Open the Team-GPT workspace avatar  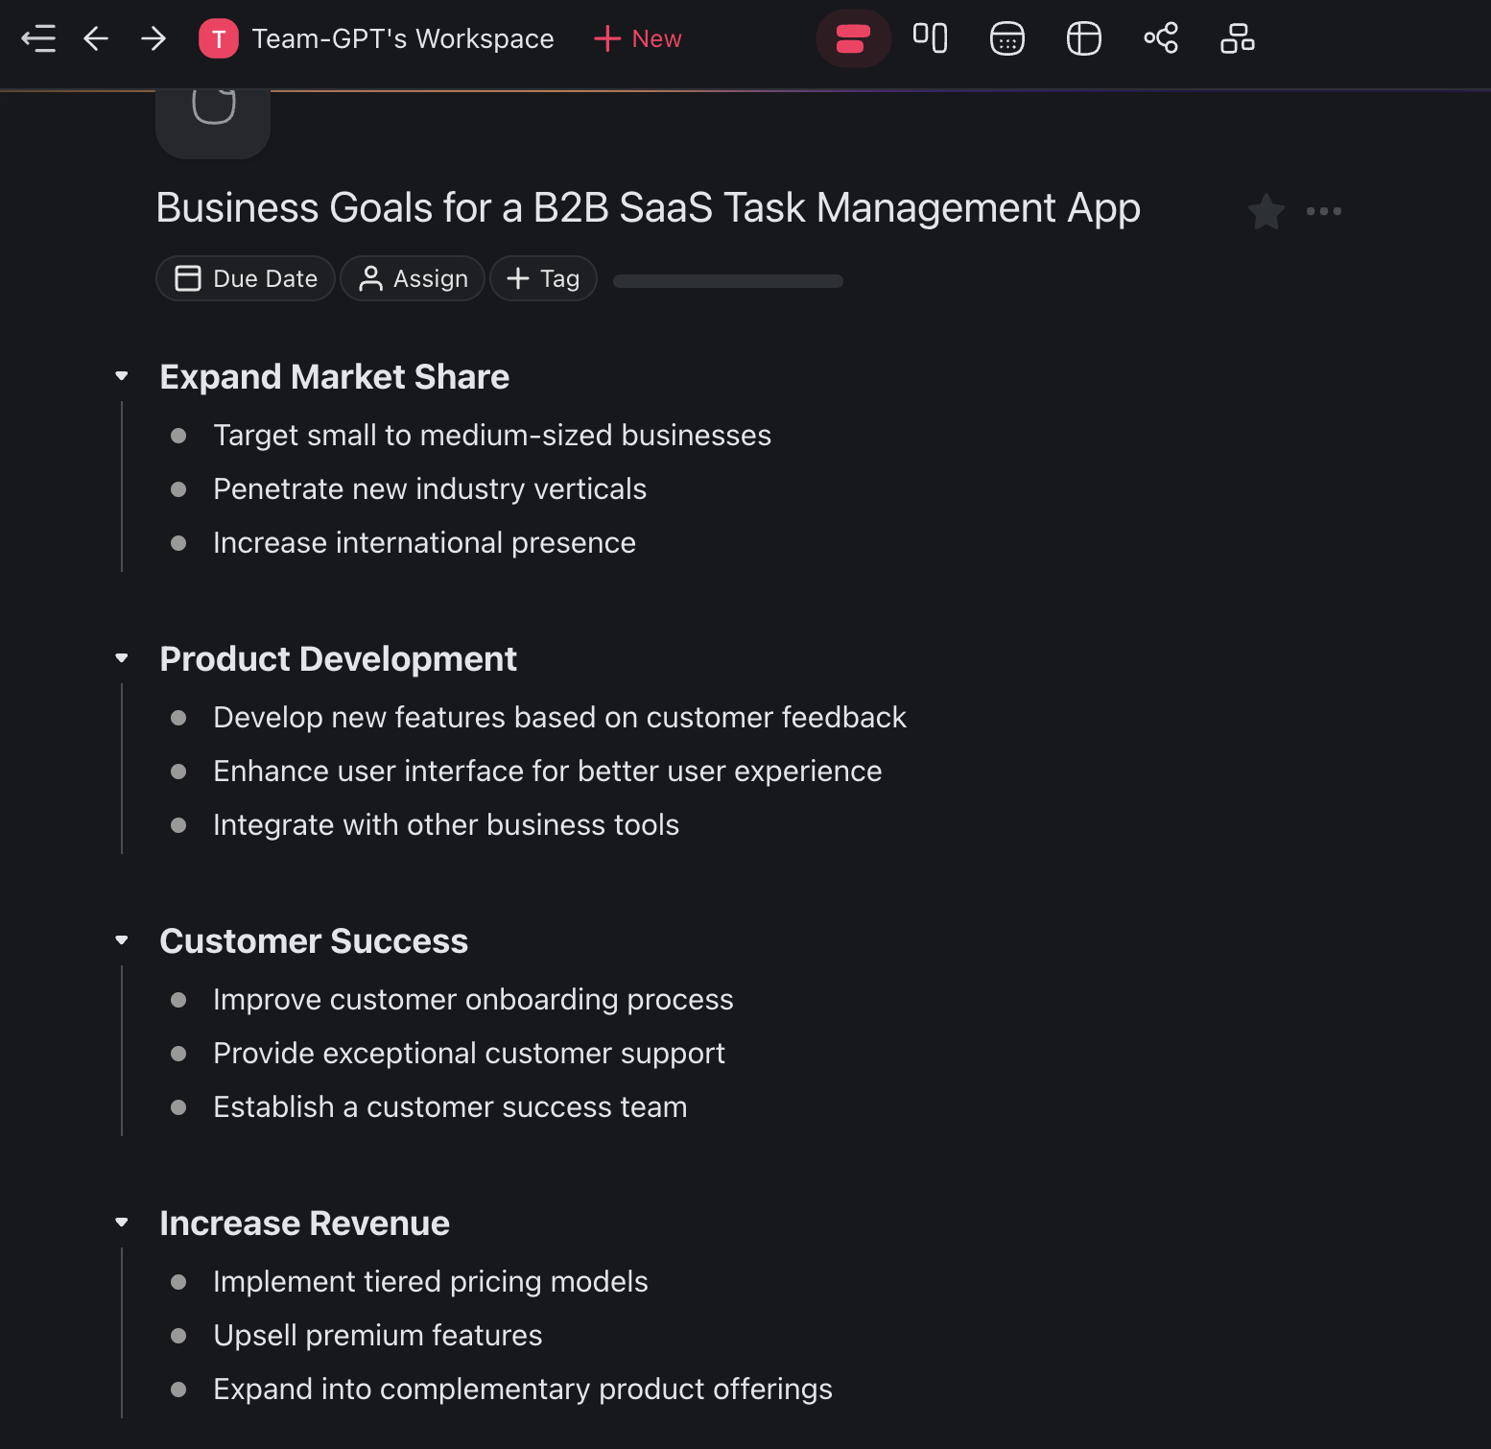(219, 39)
